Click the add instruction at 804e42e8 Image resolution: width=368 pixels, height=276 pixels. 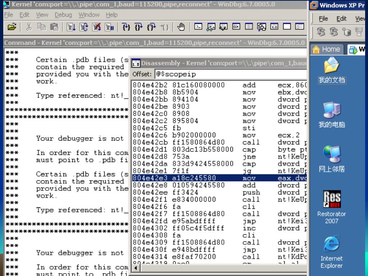pos(220,185)
